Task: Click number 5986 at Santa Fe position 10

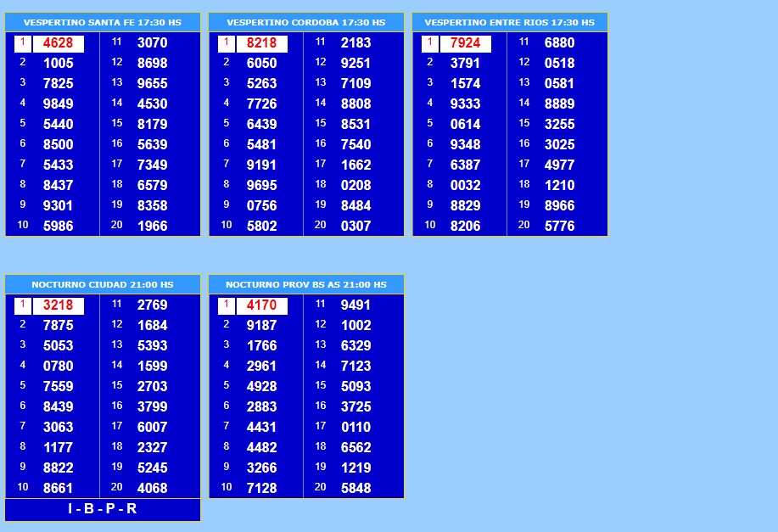Action: pyautogui.click(x=58, y=227)
